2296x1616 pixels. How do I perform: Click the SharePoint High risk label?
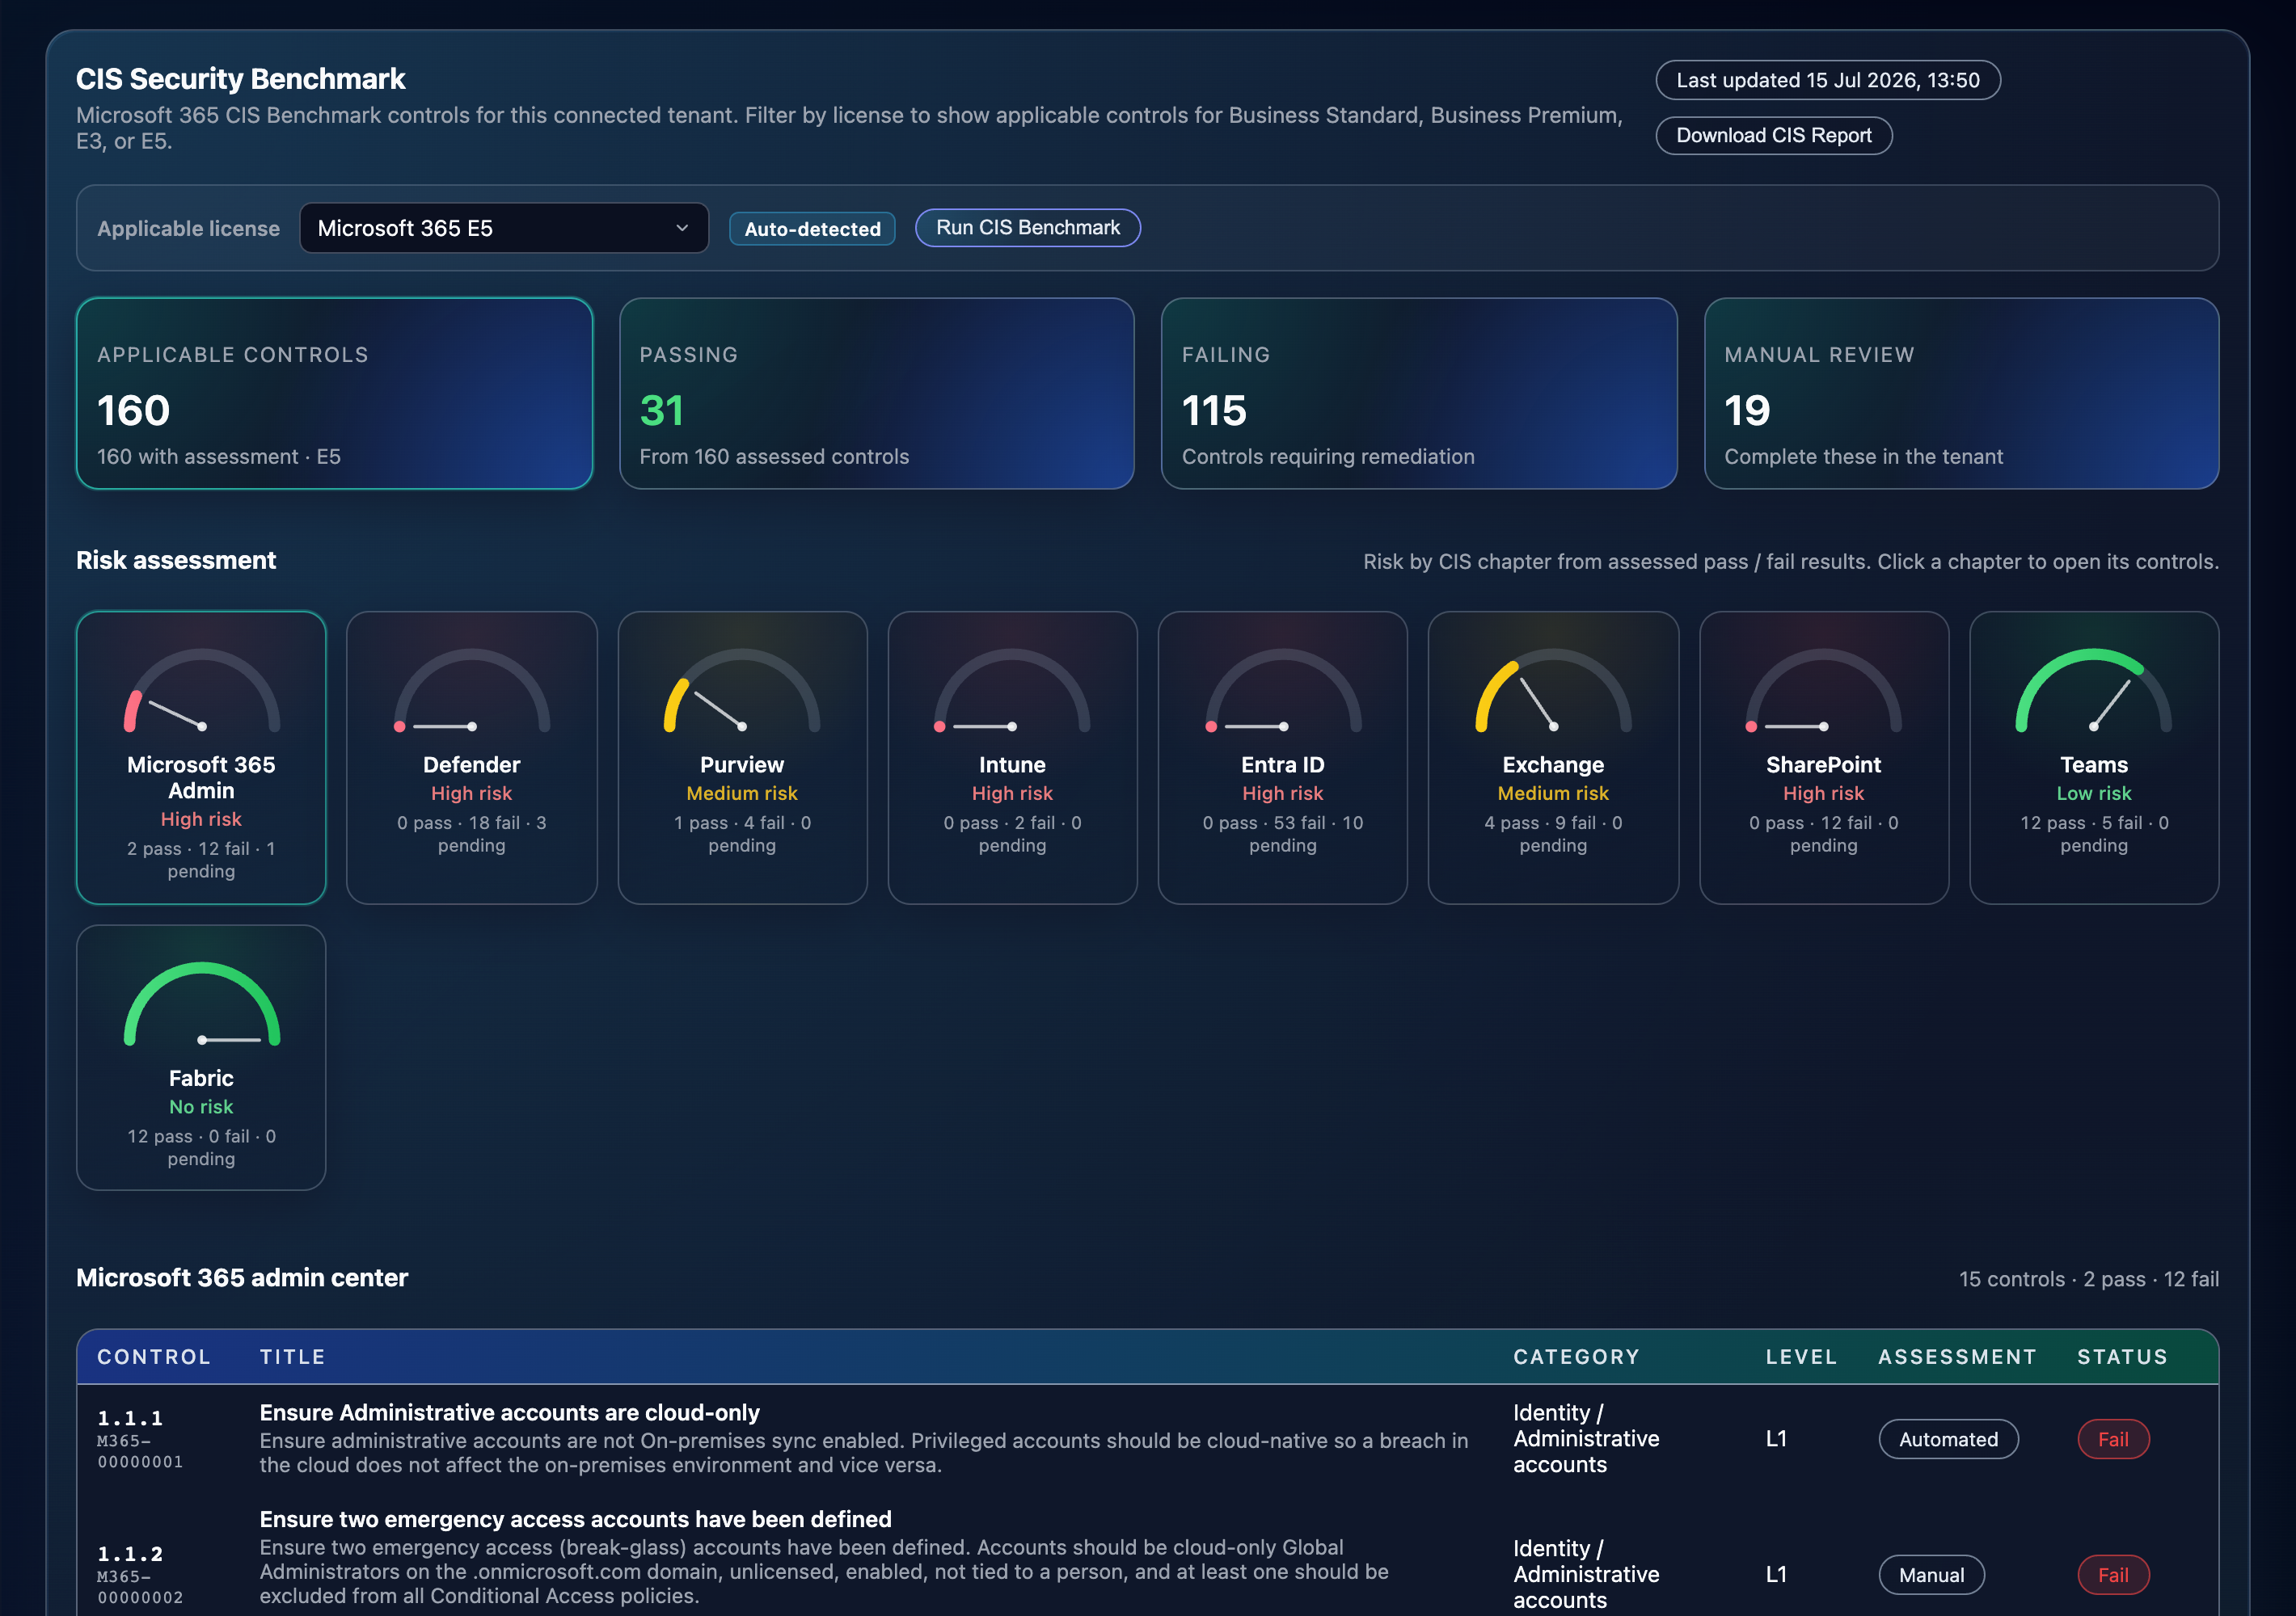point(1823,793)
